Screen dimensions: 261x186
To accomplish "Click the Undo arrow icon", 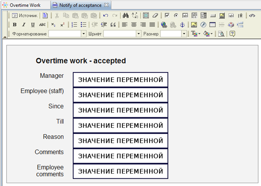I will click(106, 15).
